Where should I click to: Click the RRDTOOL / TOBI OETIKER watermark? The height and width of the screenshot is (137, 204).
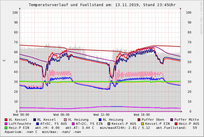201,17
